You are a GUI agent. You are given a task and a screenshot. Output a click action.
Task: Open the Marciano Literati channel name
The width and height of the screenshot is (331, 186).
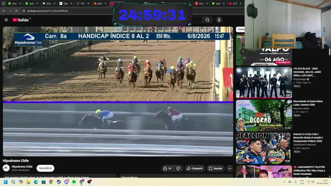(x=301, y=109)
